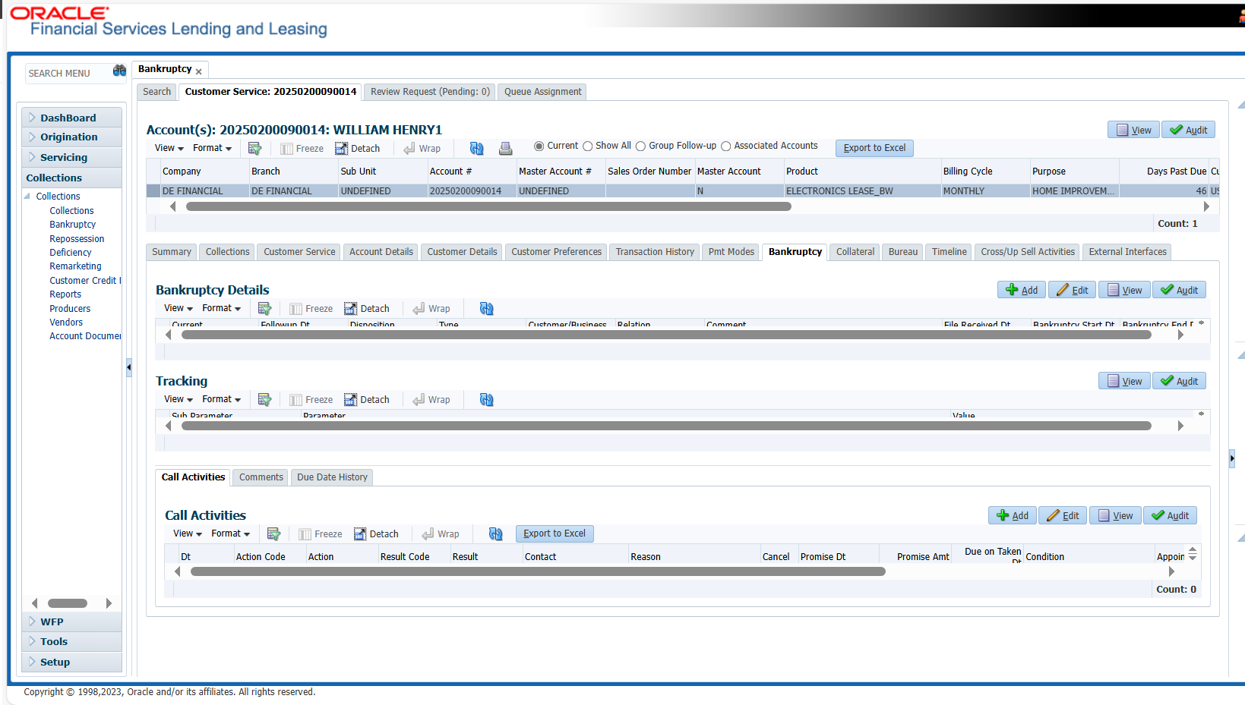Switch to the Search tab
The width and height of the screenshot is (1245, 705).
(x=157, y=92)
